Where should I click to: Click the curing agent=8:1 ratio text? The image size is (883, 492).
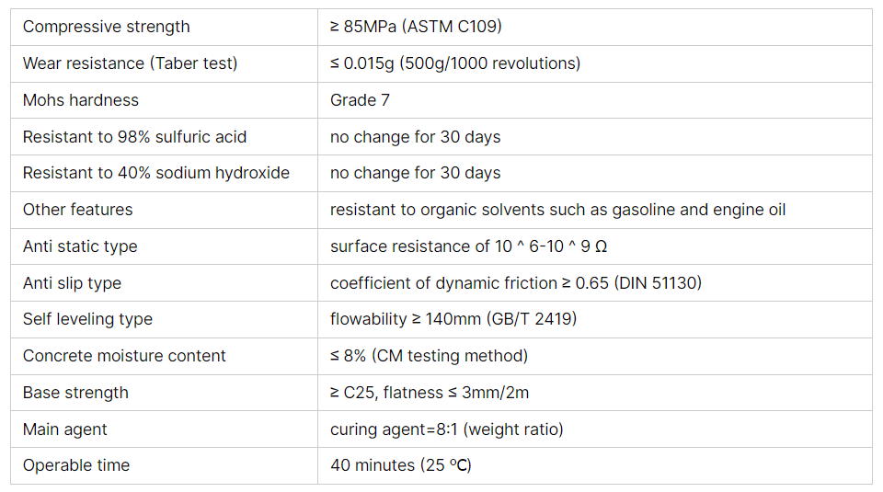446,429
